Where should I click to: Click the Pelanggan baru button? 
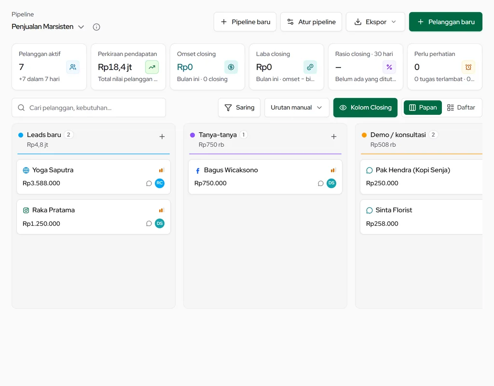pyautogui.click(x=446, y=22)
